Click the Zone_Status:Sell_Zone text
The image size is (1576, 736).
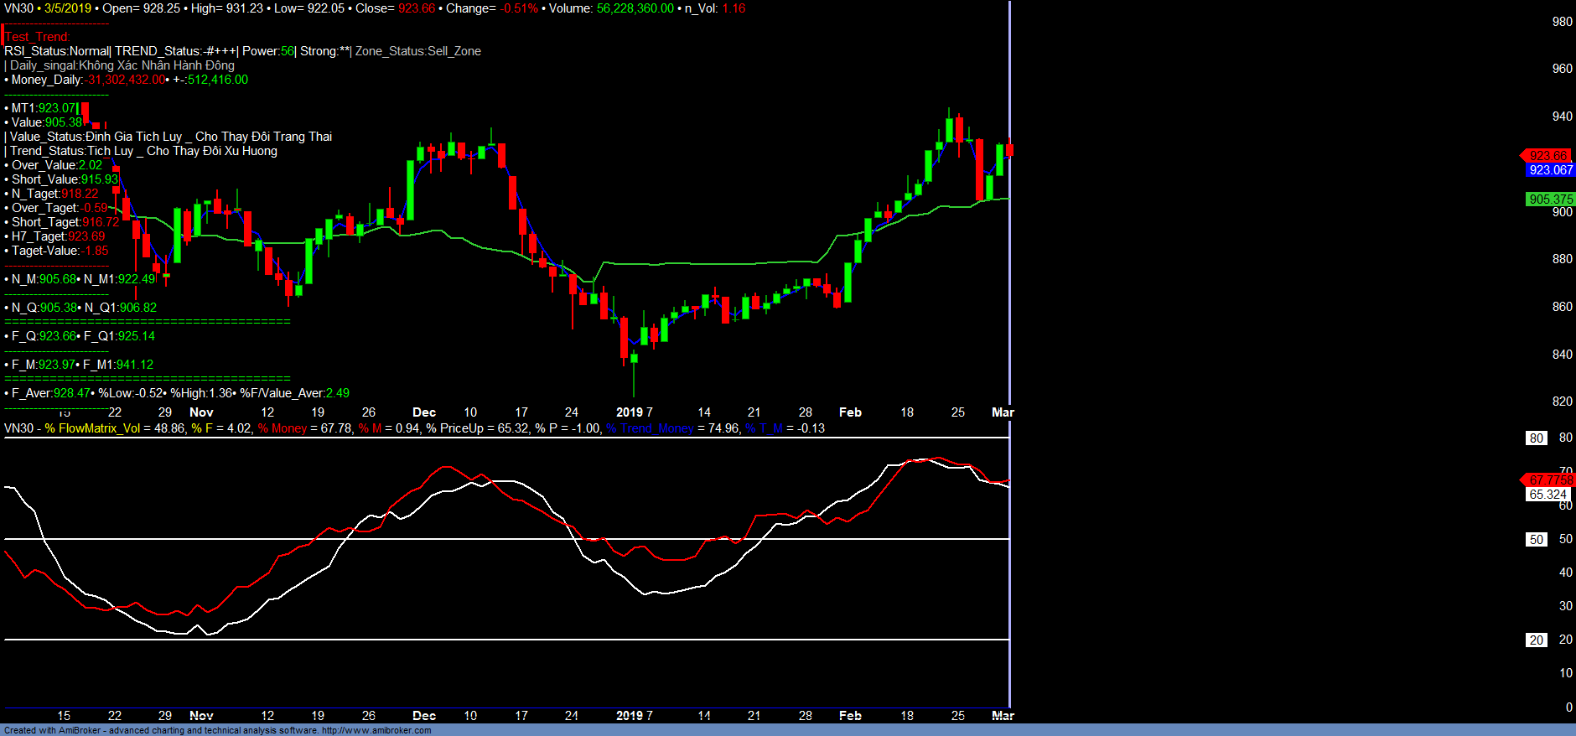pos(417,51)
